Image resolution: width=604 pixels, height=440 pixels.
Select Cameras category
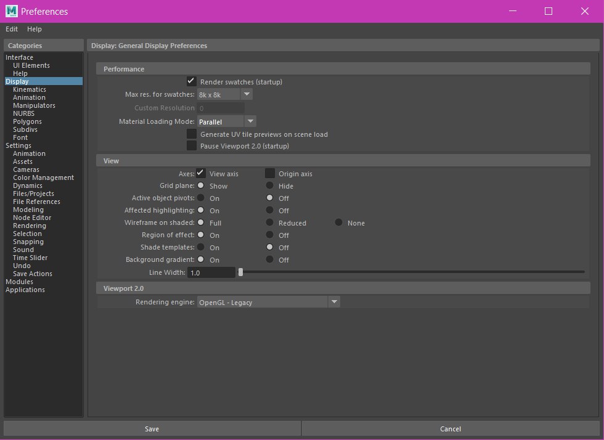point(26,169)
